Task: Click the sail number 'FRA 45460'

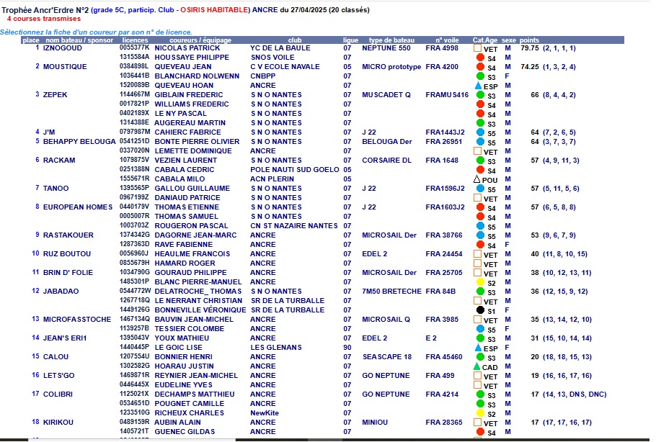Action: click(x=444, y=357)
